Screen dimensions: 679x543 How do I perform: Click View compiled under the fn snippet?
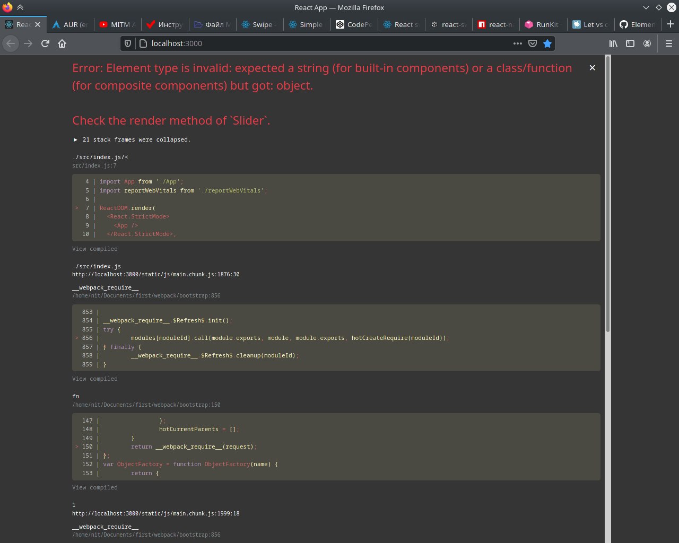point(95,487)
